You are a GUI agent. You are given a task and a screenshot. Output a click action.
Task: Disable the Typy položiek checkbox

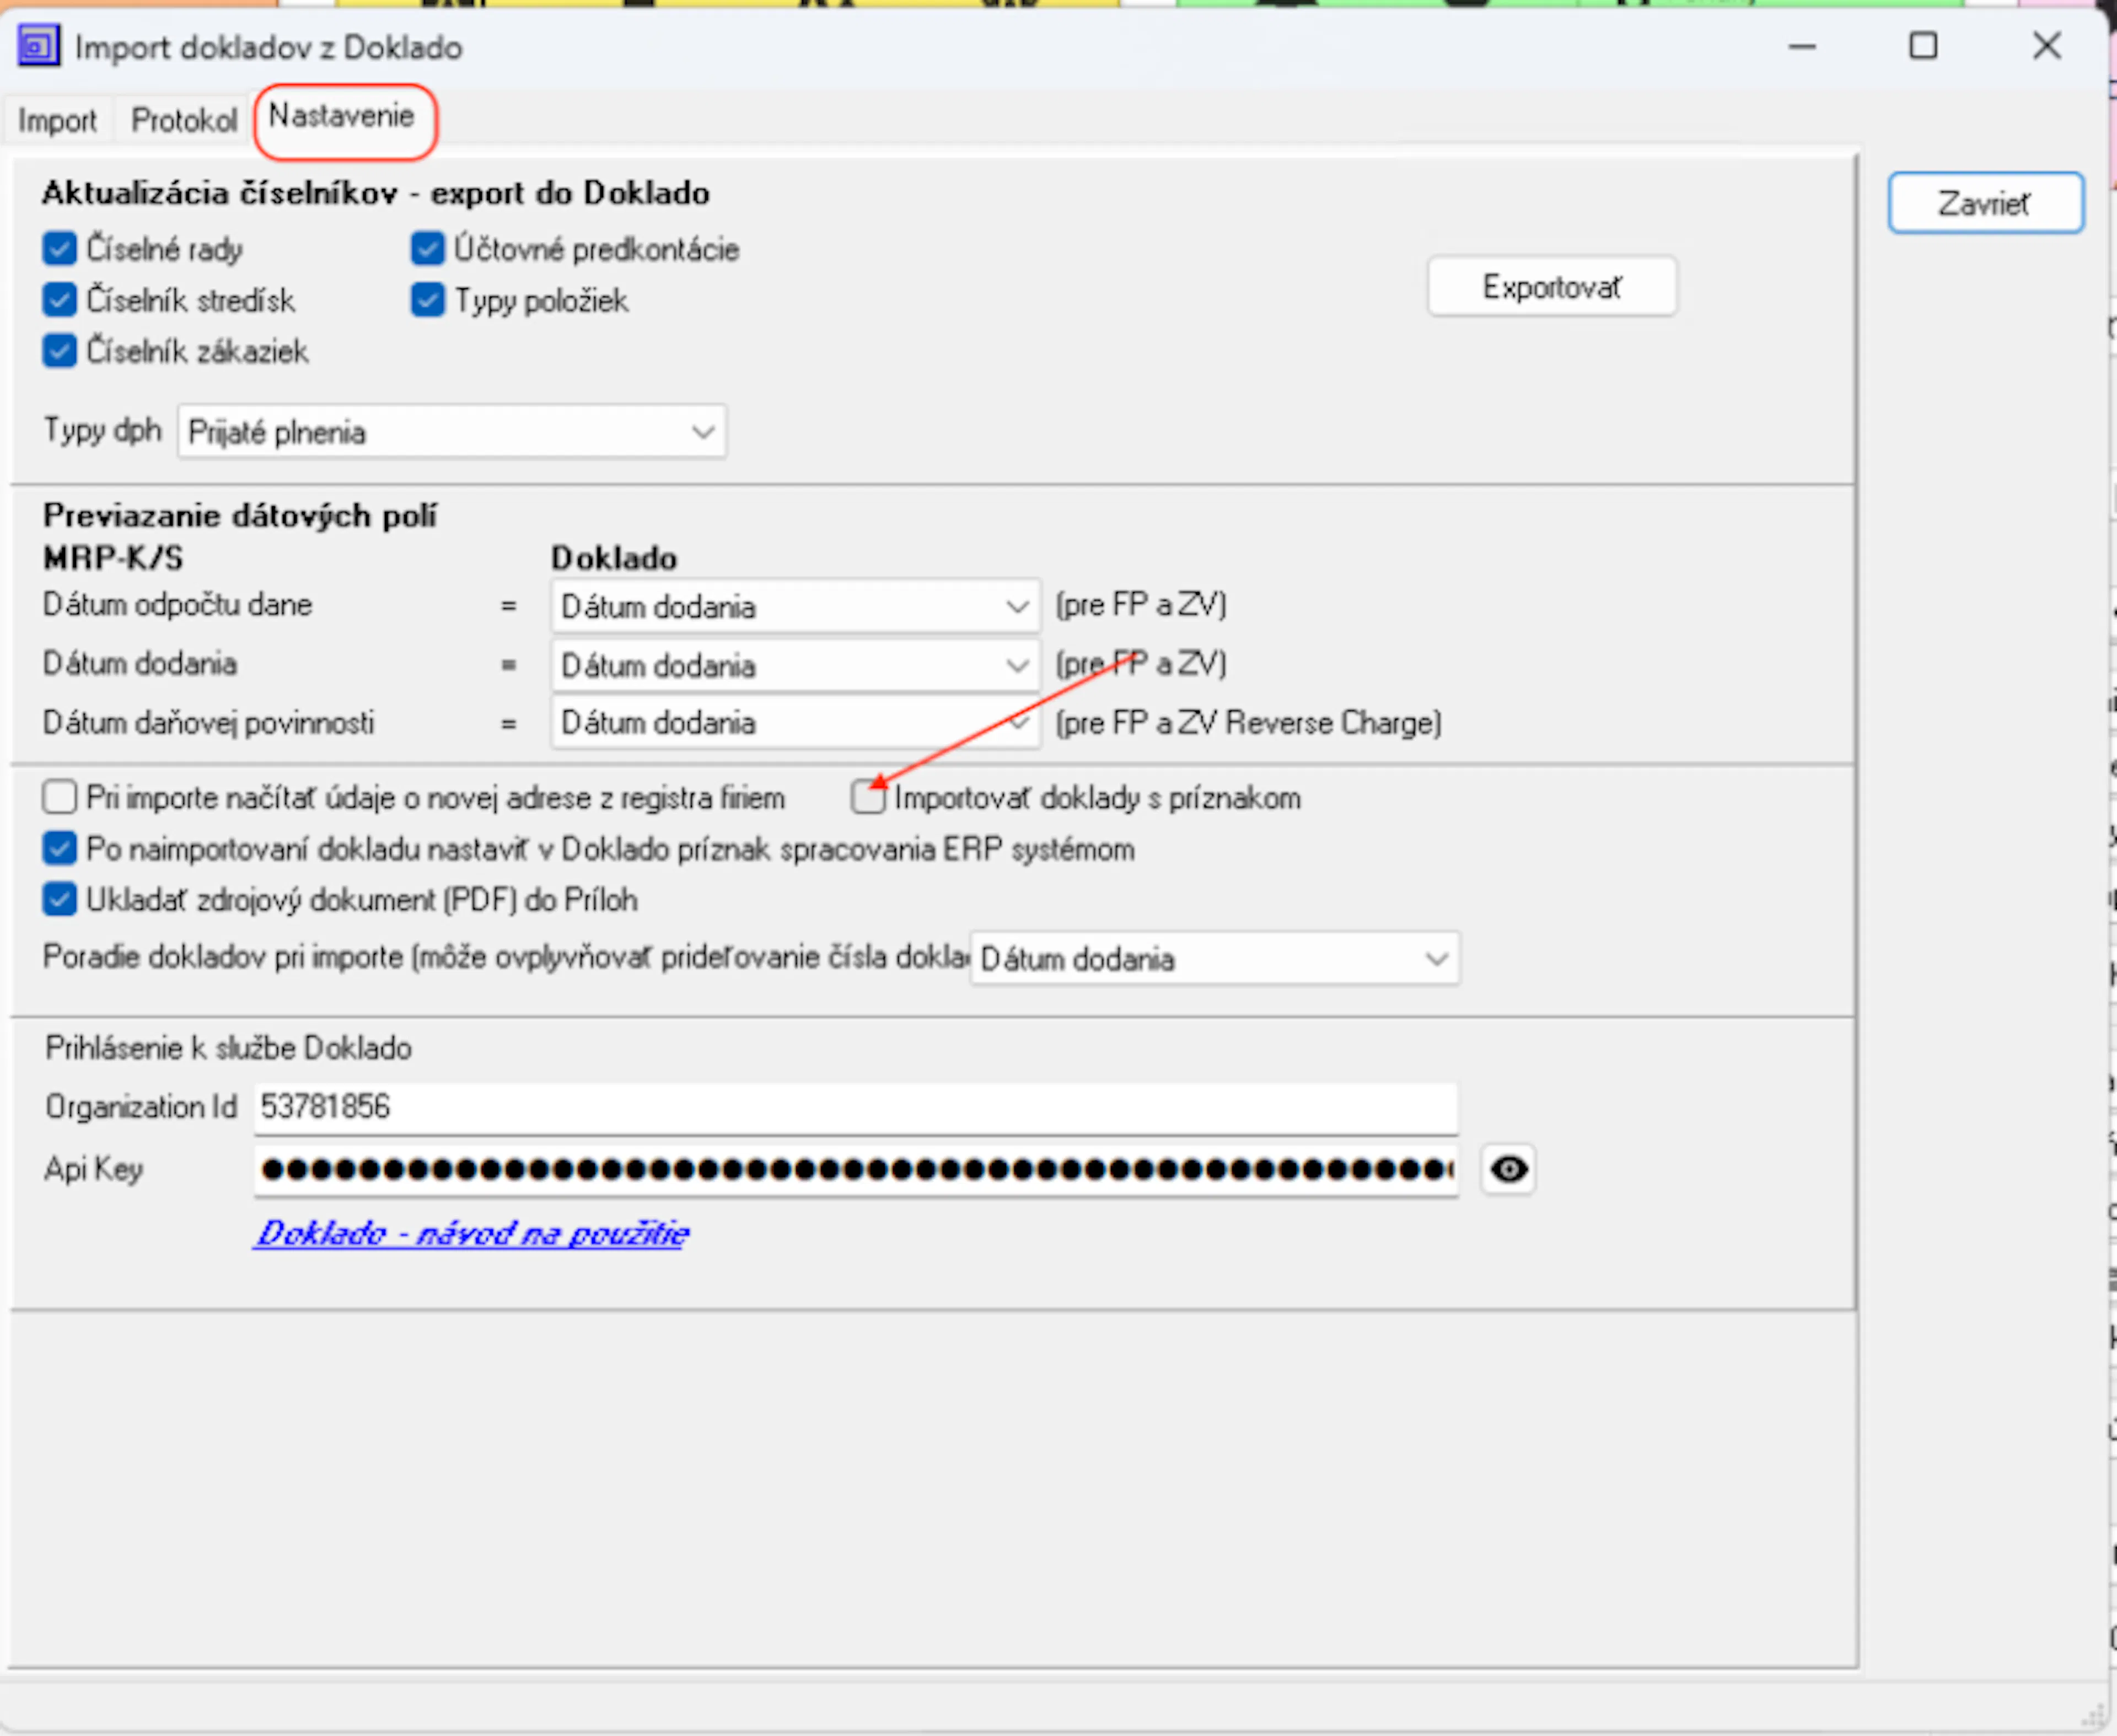[x=428, y=300]
